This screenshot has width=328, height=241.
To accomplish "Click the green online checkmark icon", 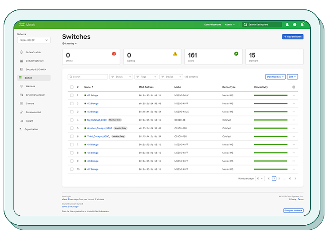I will click(236, 54).
